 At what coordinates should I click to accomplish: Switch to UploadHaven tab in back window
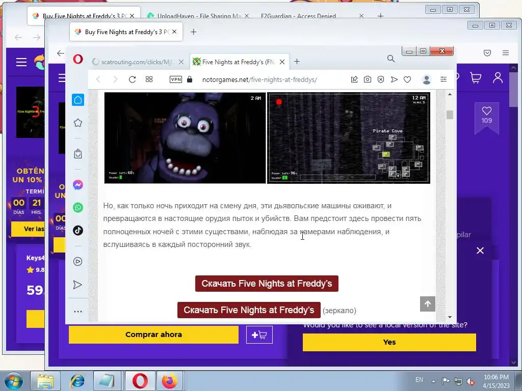point(198,16)
